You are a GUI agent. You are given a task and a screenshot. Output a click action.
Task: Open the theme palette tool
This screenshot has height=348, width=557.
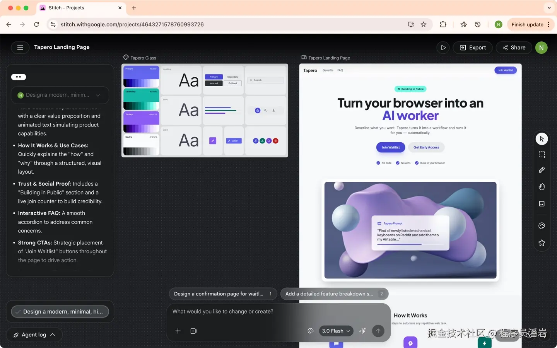542,226
